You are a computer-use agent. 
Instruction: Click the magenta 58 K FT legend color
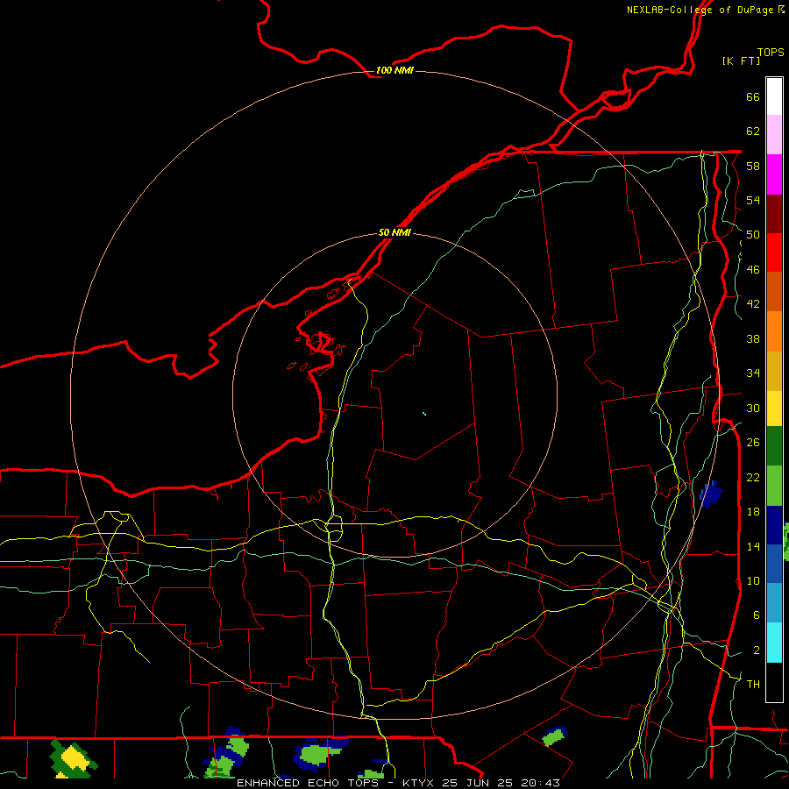coord(774,174)
